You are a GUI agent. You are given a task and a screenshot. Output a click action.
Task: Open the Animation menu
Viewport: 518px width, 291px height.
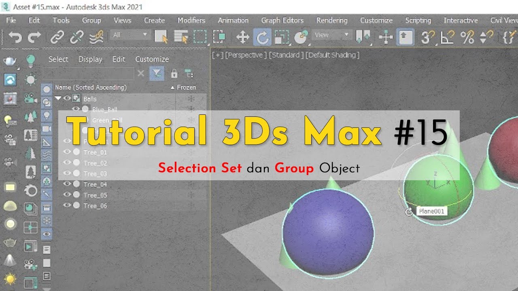233,20
